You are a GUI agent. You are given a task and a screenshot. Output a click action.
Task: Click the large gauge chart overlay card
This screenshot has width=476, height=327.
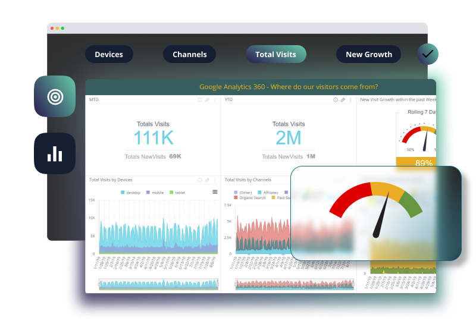click(375, 213)
